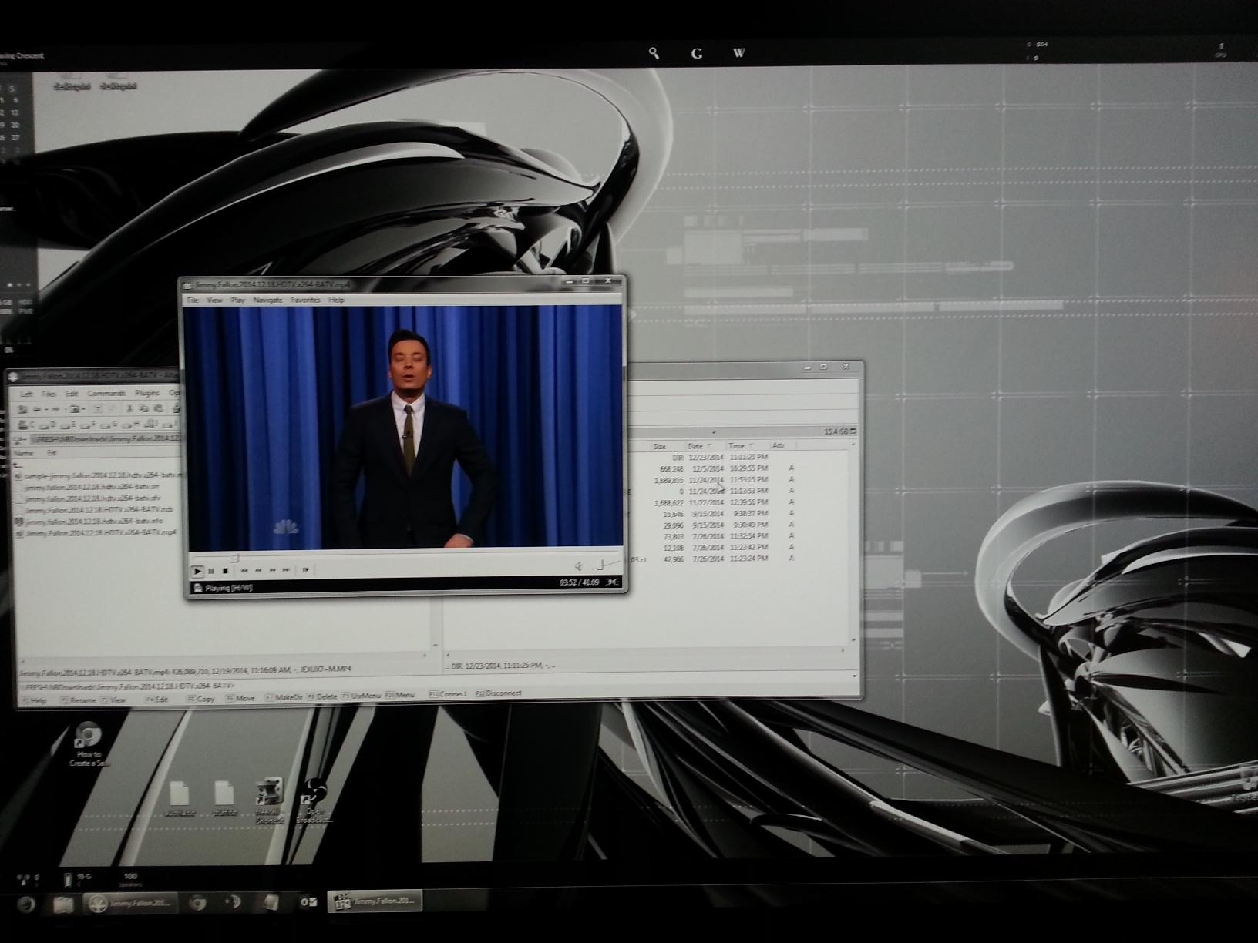Click the left panel path field
This screenshot has height=943, width=1258.
pyautogui.click(x=107, y=438)
